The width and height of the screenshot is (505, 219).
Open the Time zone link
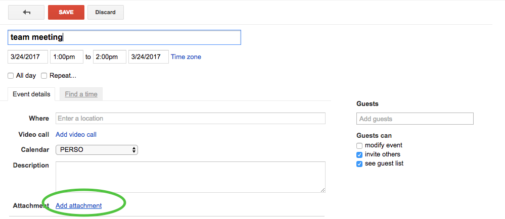coord(186,57)
